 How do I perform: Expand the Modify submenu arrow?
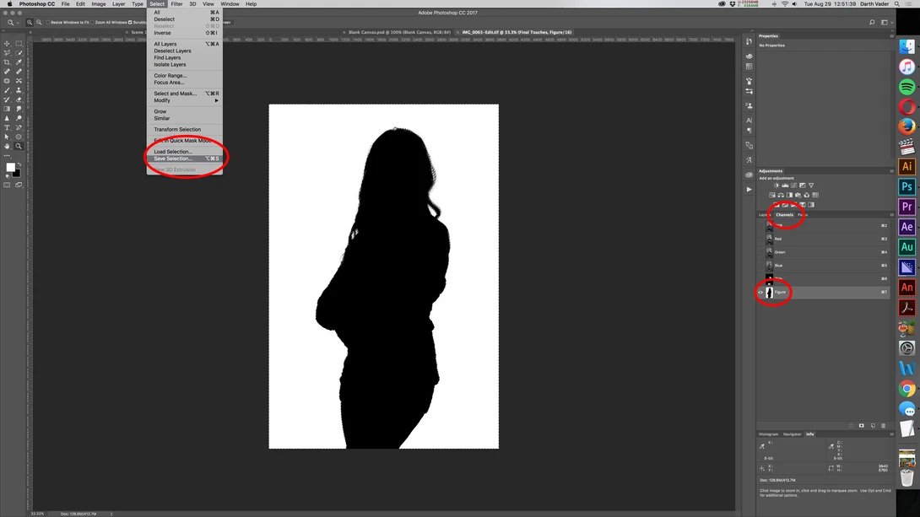[217, 100]
